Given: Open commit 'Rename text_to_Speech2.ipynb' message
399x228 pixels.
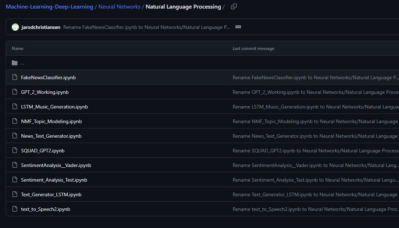Looking at the screenshot, I should [316, 209].
